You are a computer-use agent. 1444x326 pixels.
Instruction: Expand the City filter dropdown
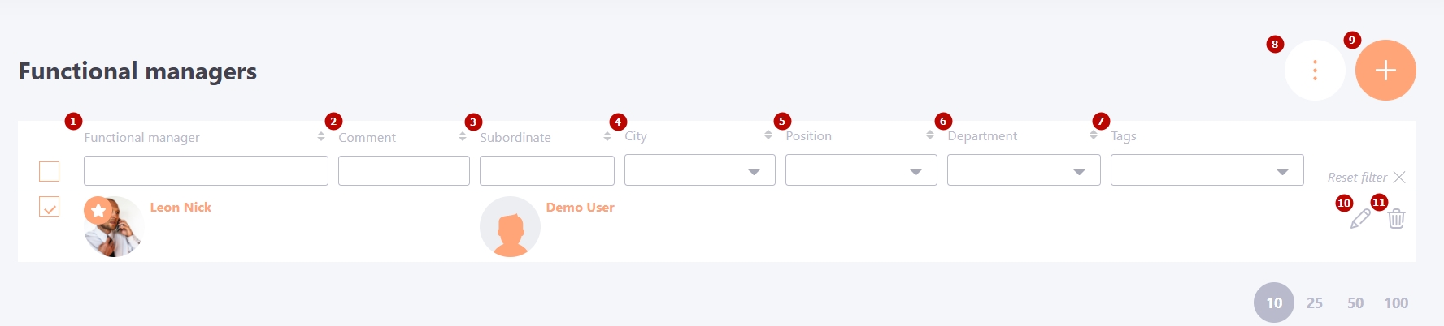[699, 170]
